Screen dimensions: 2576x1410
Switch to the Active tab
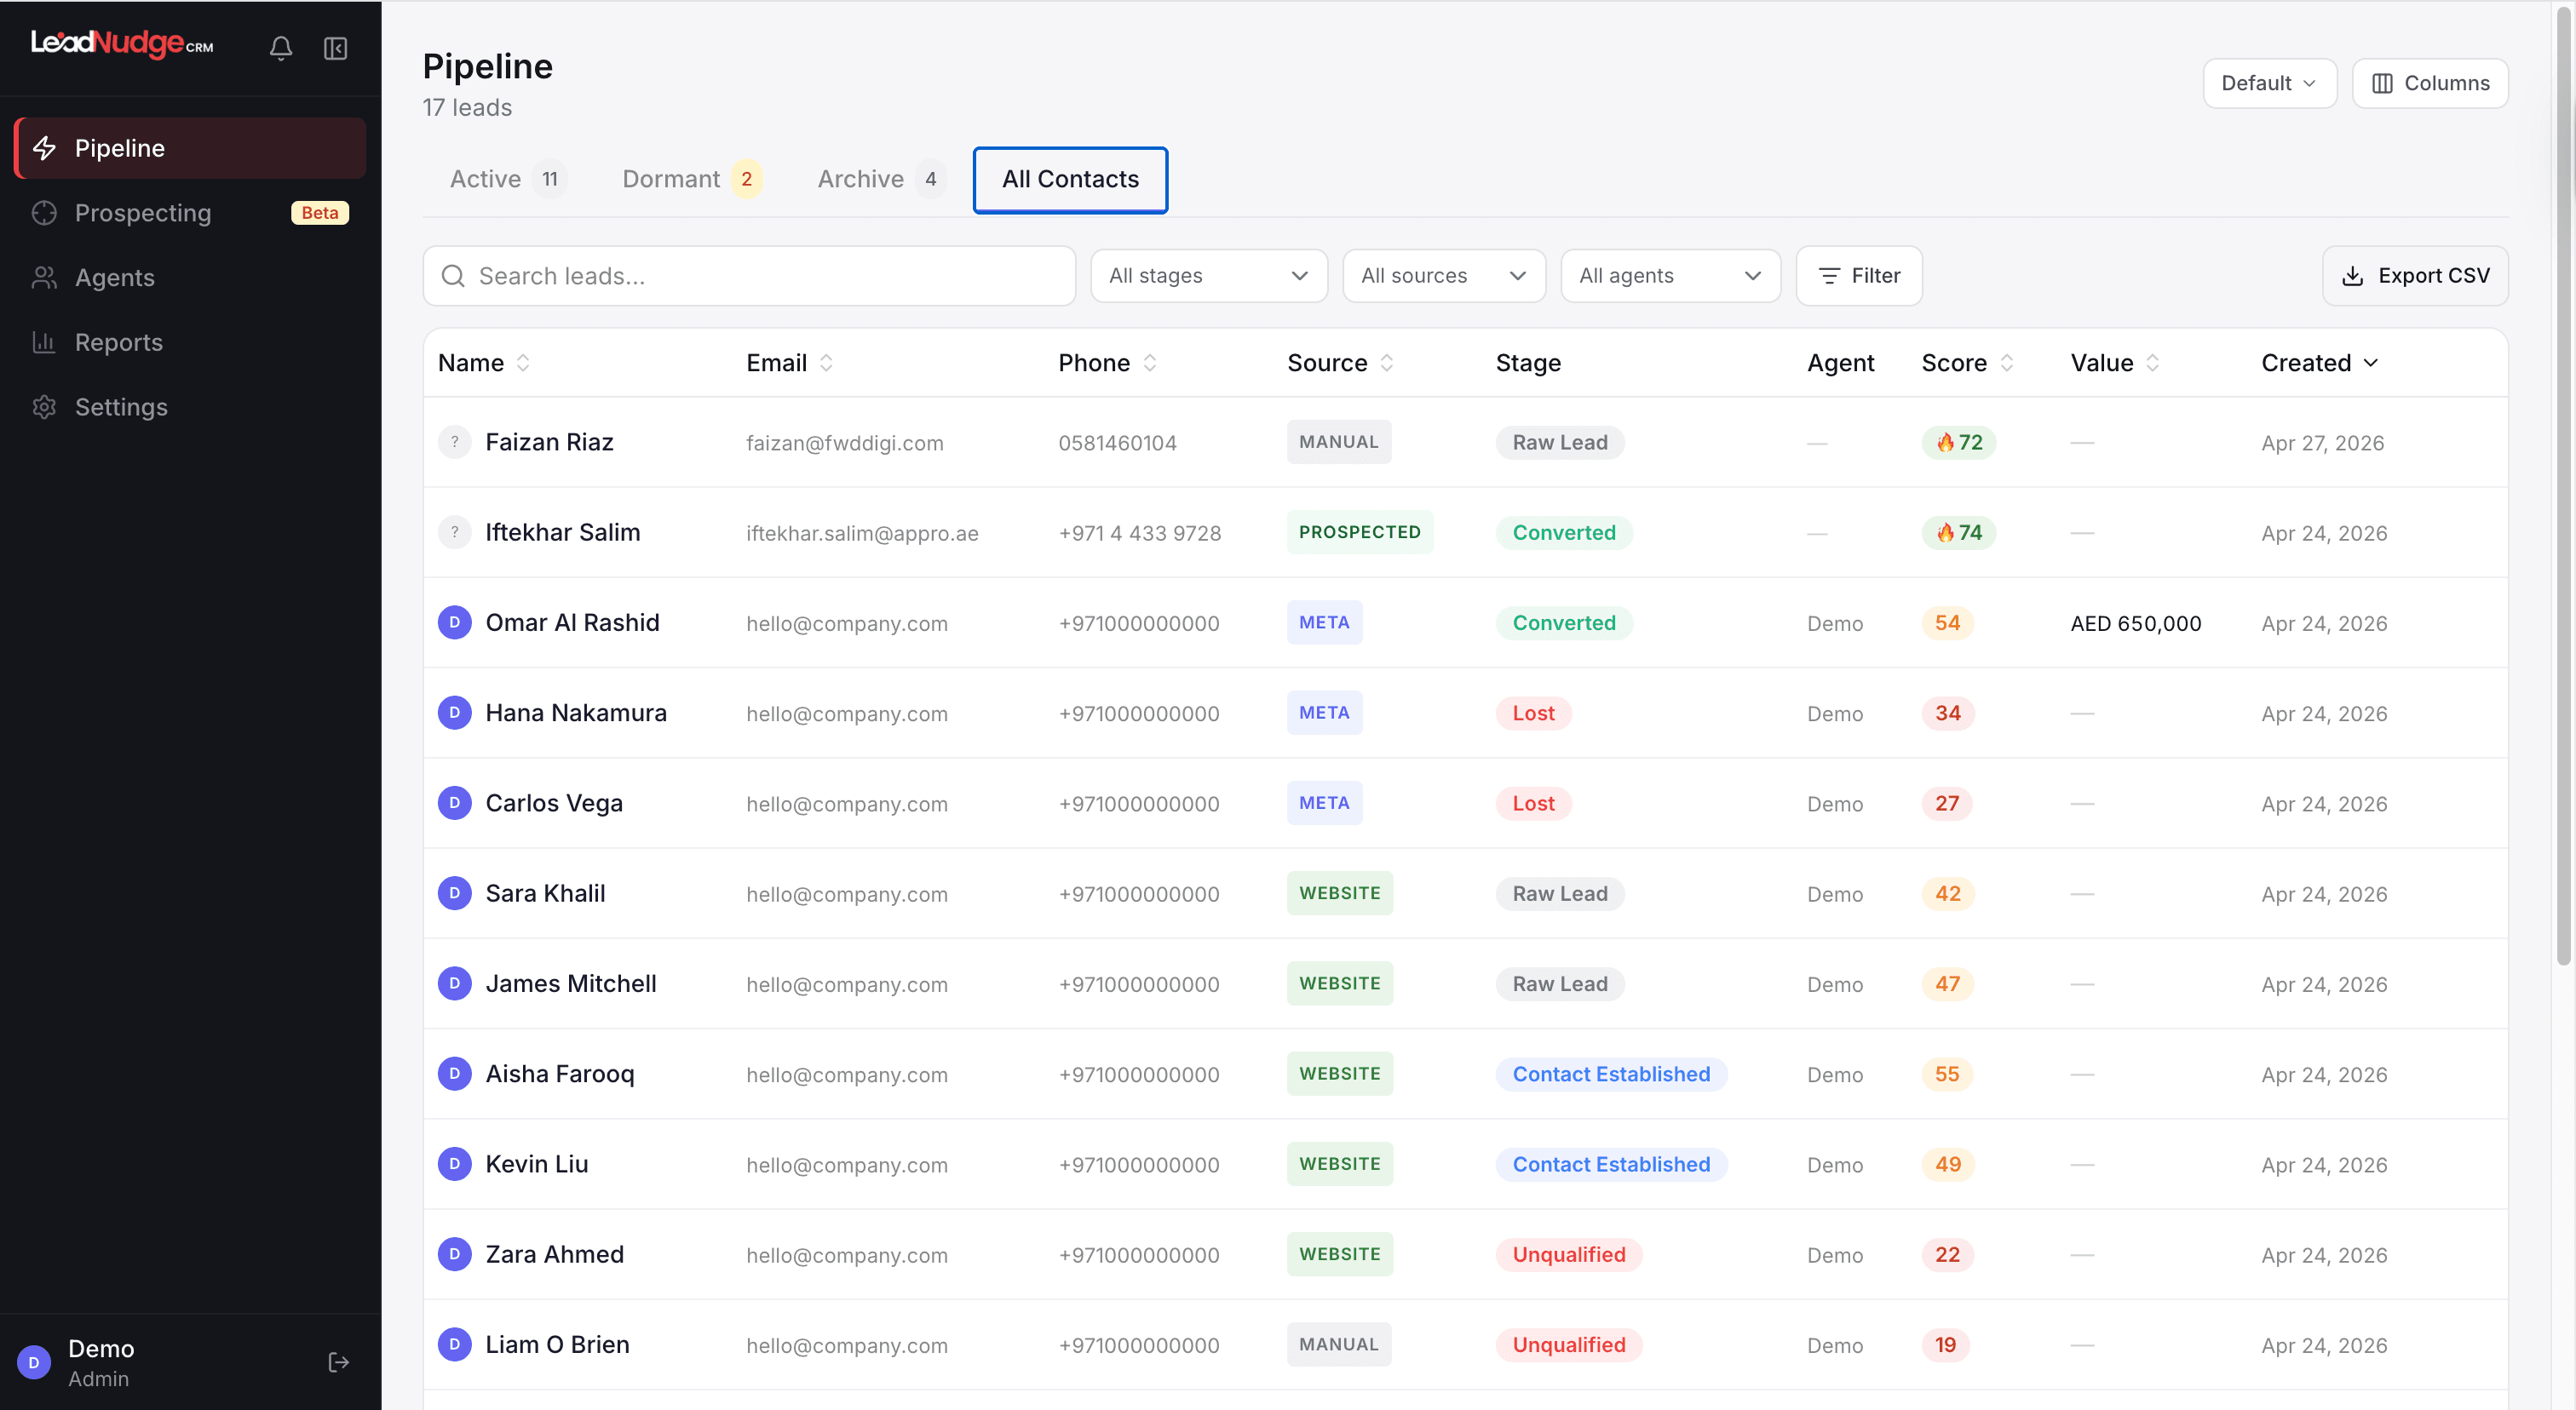508,179
